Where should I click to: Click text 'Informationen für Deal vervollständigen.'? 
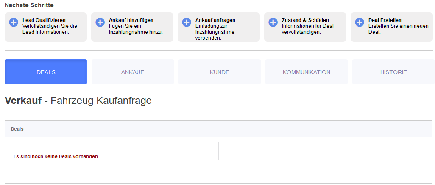(308, 29)
